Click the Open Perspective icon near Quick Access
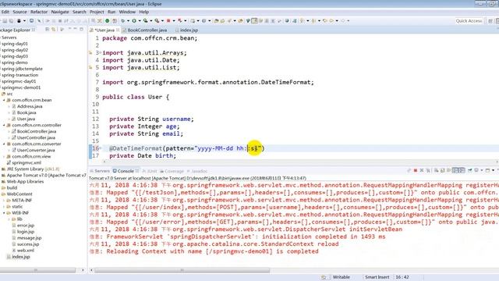Image resolution: width=499 pixels, height=281 pixels. click(x=490, y=21)
